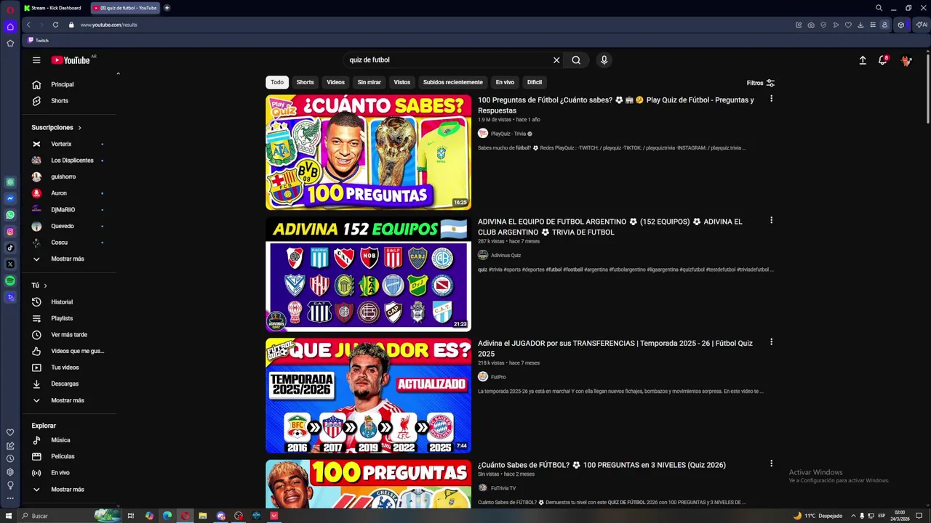Select the Shorts filter chip
This screenshot has height=523, width=931.
coord(305,82)
